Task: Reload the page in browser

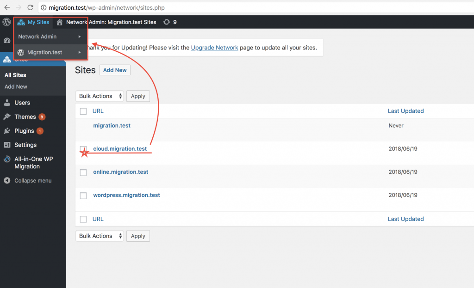Action: coord(30,7)
